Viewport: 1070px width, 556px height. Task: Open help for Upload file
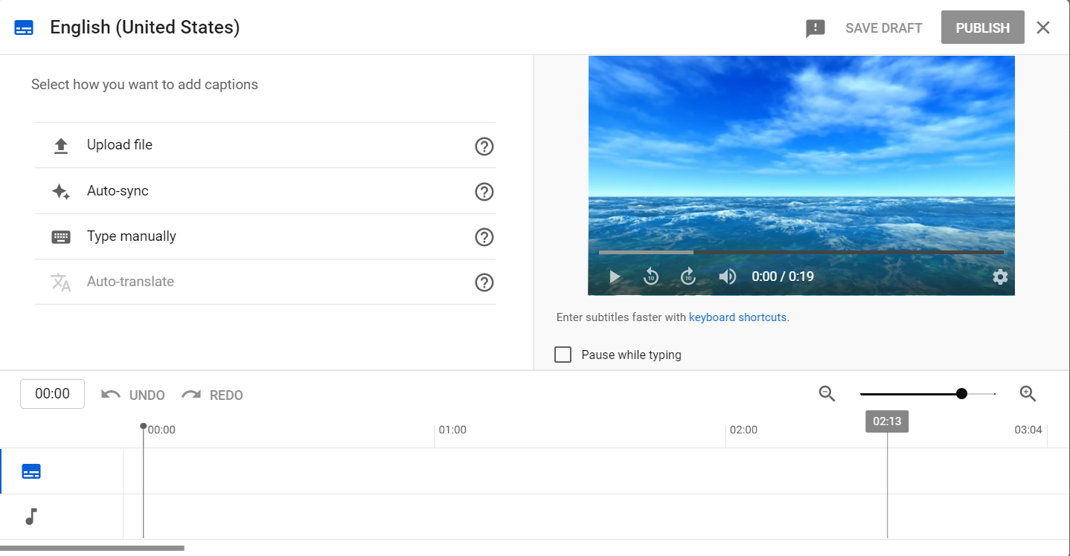pyautogui.click(x=484, y=146)
